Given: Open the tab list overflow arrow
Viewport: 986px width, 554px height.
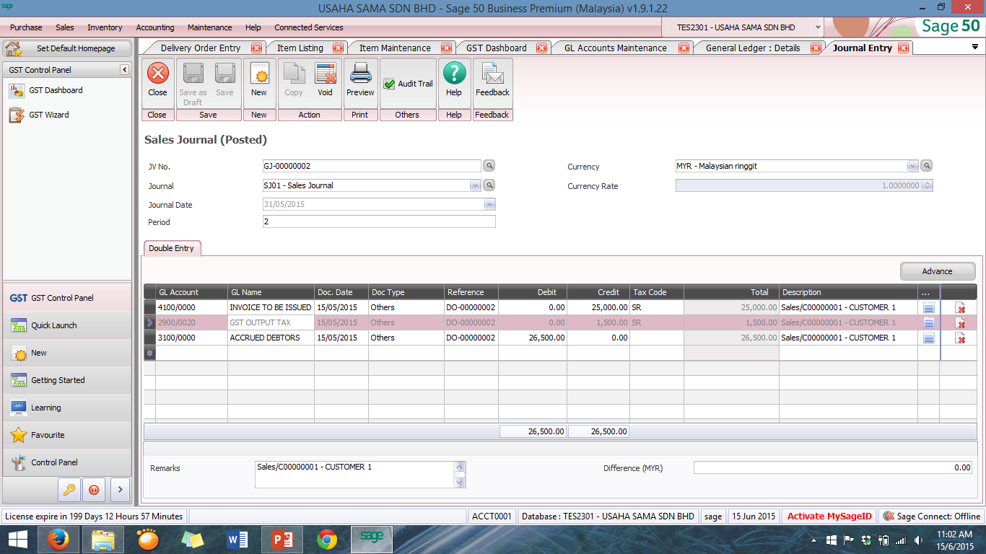Looking at the screenshot, I should tap(975, 47).
